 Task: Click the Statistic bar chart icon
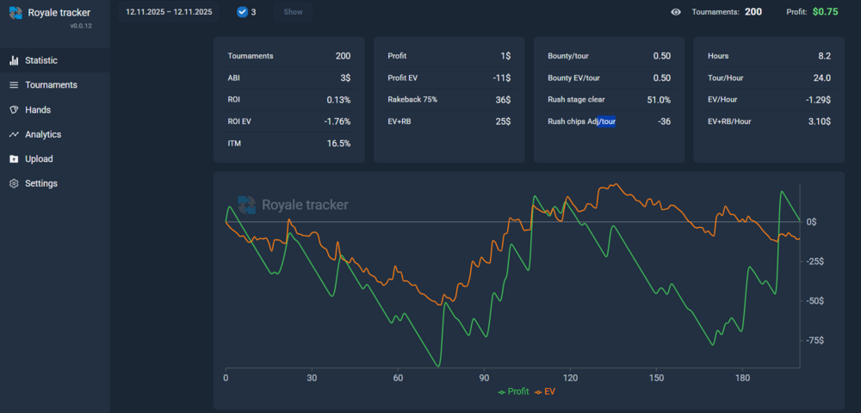[x=14, y=60]
